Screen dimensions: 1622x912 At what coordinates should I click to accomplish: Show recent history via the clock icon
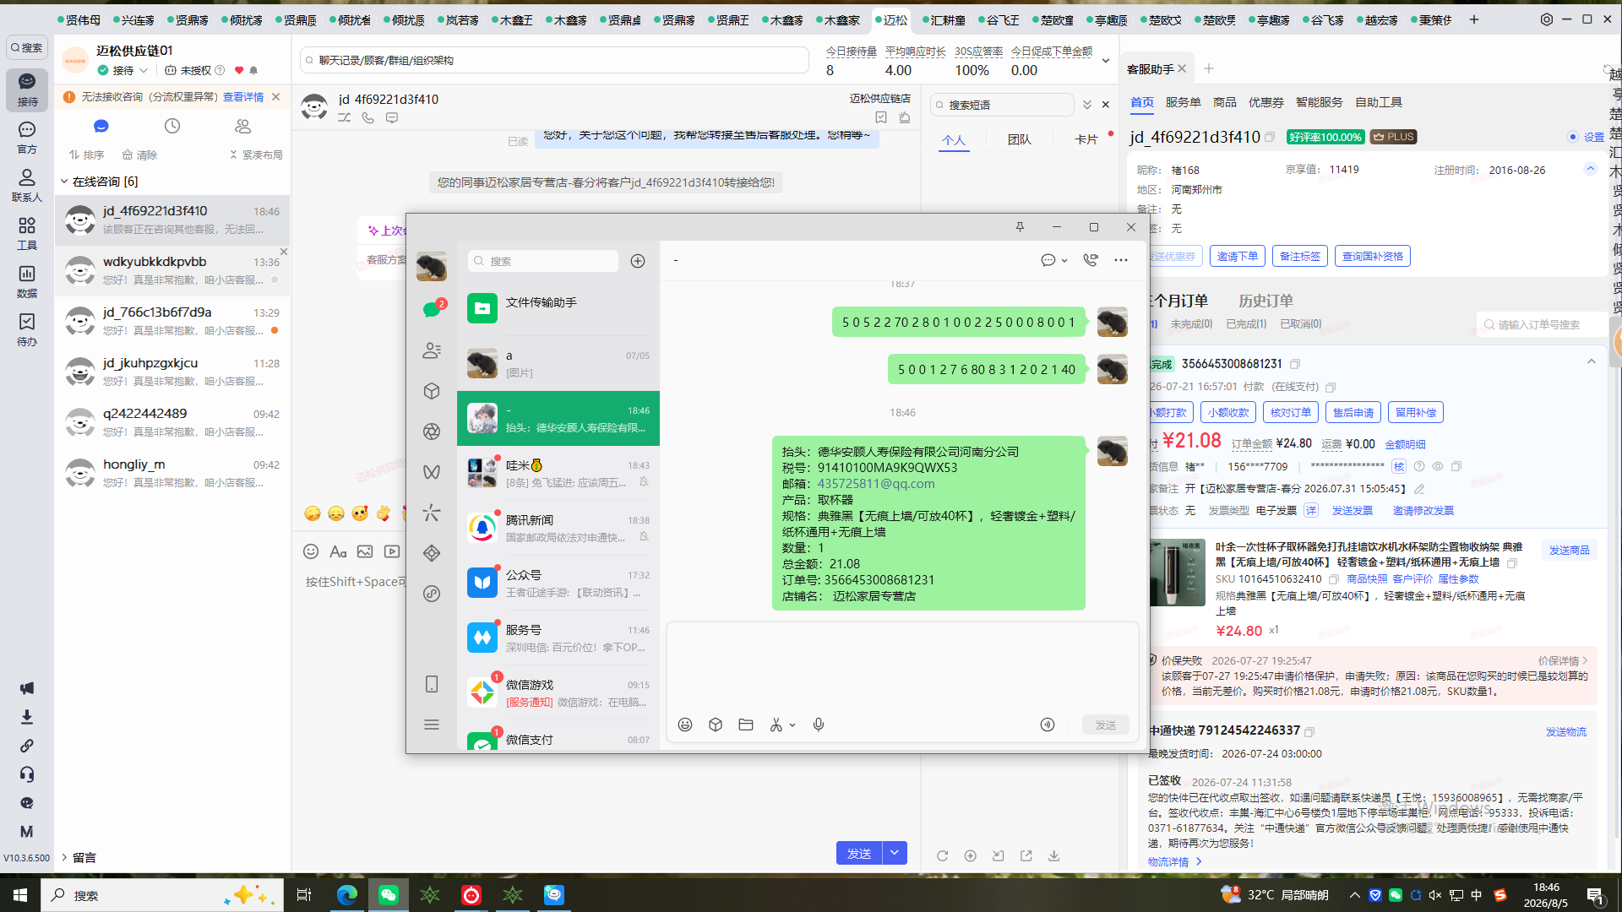[172, 126]
